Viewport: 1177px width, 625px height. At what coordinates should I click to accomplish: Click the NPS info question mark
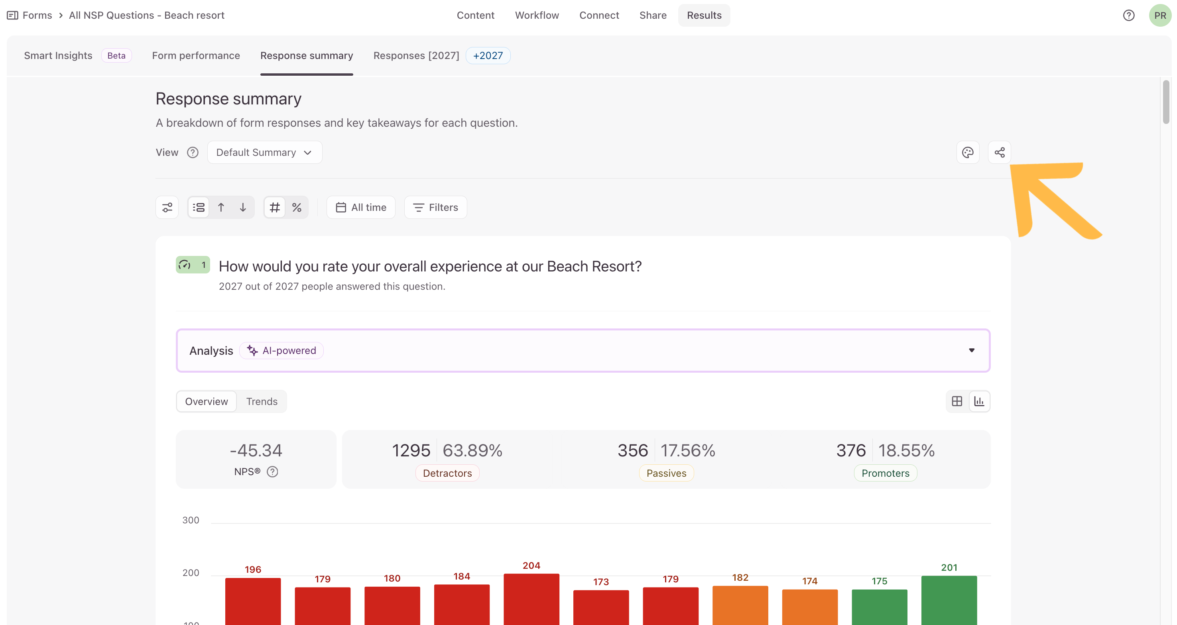(272, 472)
